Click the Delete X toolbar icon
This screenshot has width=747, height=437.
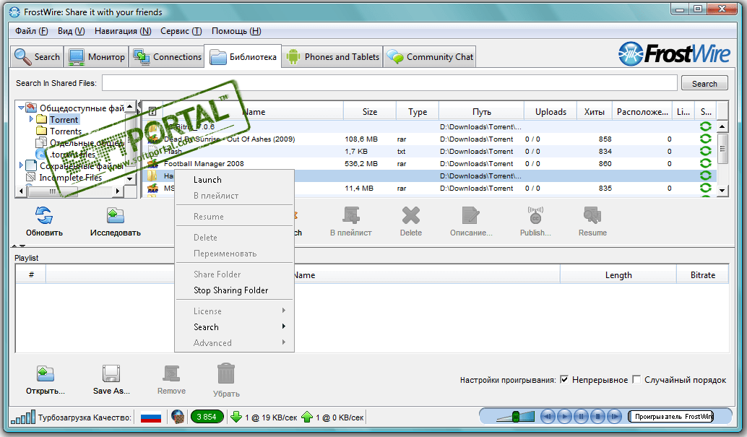click(x=410, y=215)
